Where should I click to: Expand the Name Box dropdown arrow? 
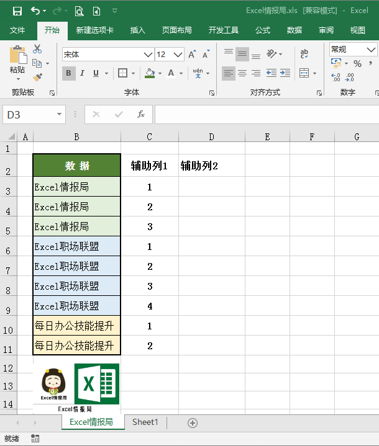[59, 114]
